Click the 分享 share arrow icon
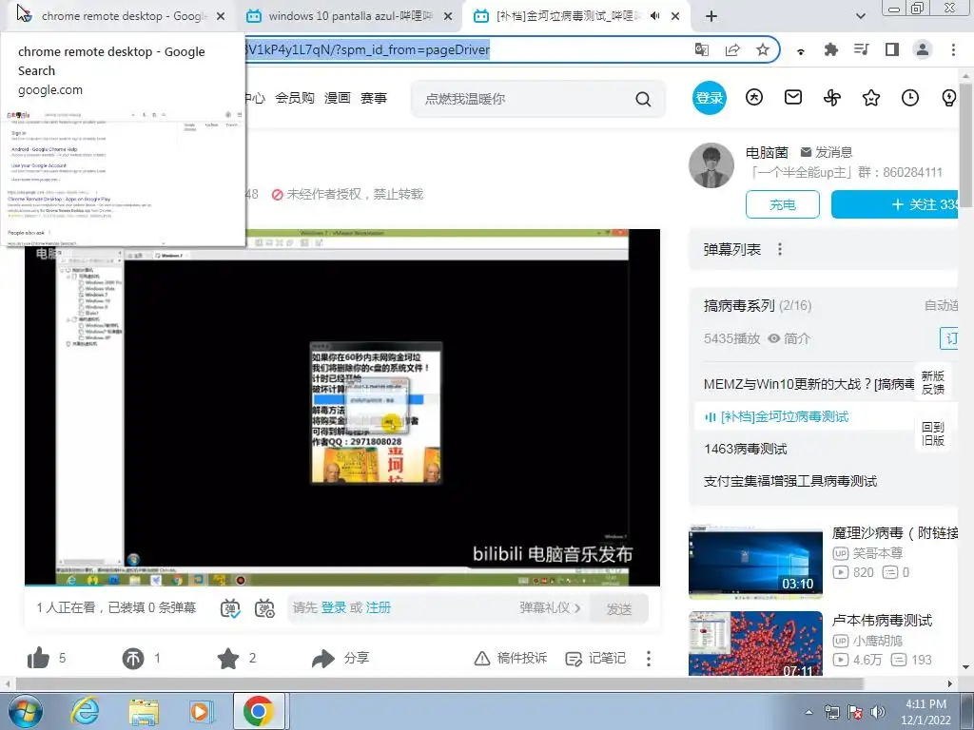Screen dimensions: 974x730 (323, 658)
